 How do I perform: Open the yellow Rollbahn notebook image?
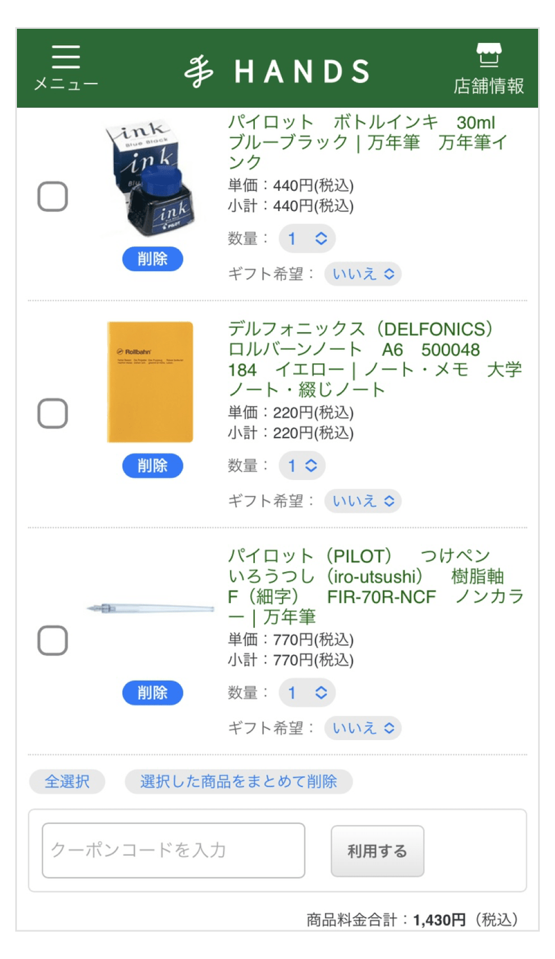tap(150, 382)
